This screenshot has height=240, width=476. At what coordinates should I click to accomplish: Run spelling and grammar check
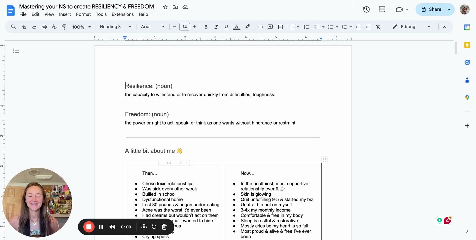pos(54,27)
